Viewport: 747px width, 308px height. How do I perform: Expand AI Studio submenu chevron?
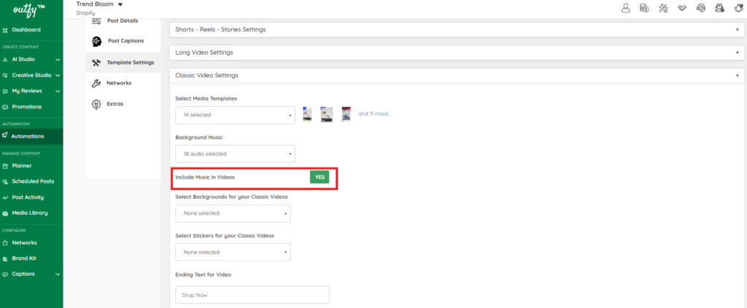(58, 60)
